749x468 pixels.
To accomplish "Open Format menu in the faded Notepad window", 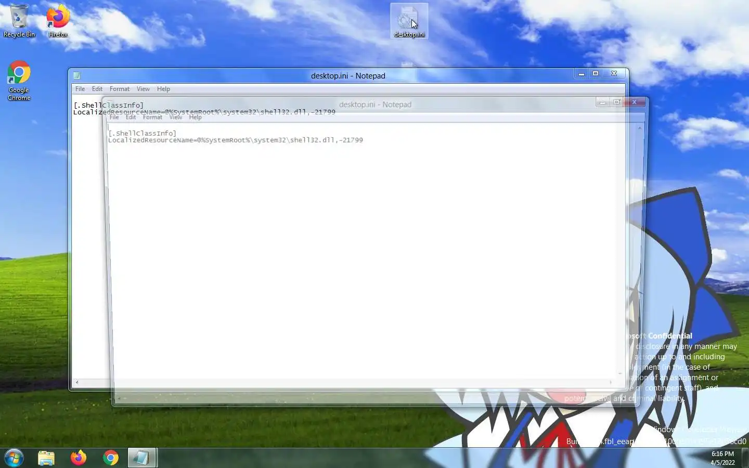I will click(x=152, y=117).
